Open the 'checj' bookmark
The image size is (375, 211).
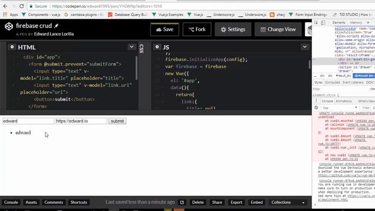[277, 15]
